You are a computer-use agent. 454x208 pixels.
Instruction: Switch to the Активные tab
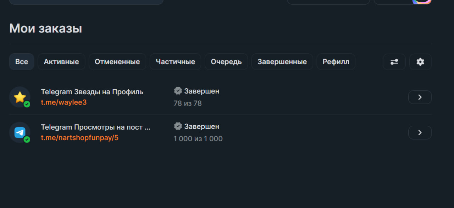click(x=61, y=62)
